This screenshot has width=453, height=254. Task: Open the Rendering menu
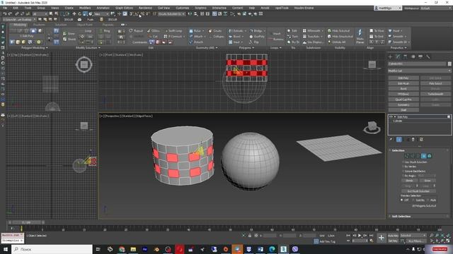pyautogui.click(x=145, y=8)
